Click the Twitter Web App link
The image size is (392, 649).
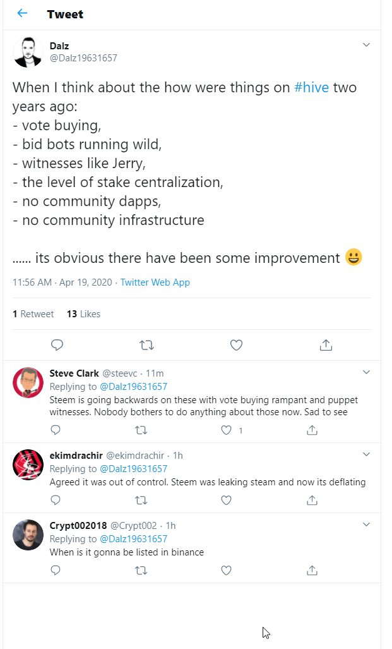coord(155,282)
